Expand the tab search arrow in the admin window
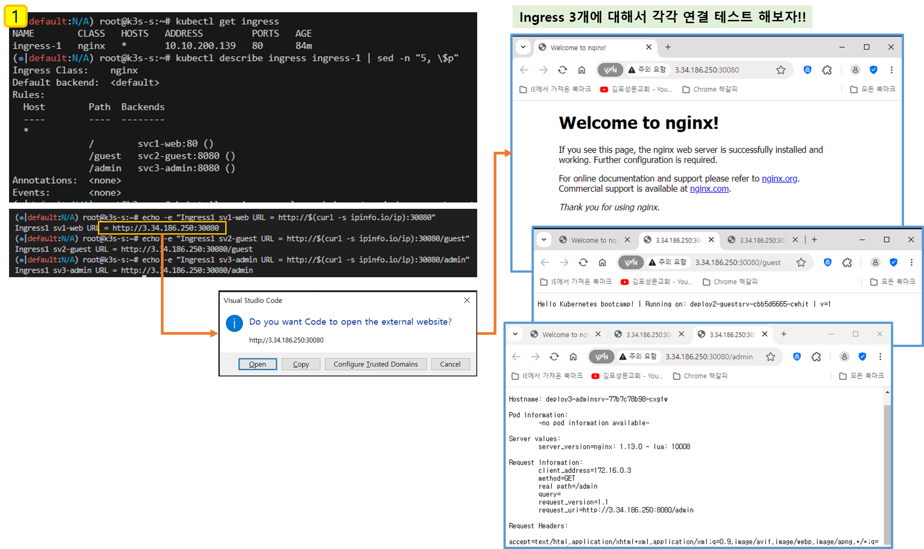 (x=515, y=334)
